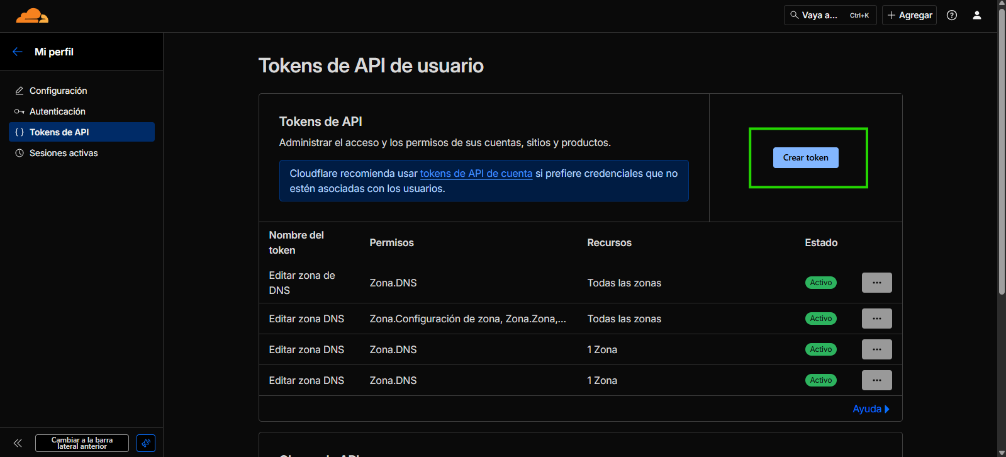Viewport: 1006px width, 457px height.
Task: Click the Cloudflare logo
Action: point(32,16)
